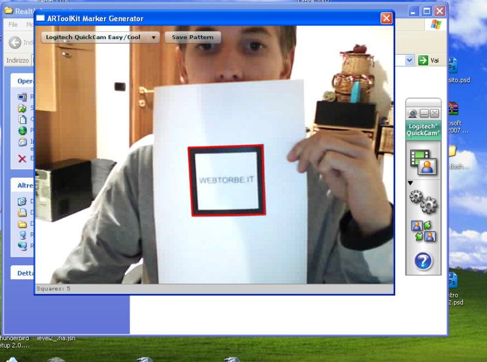The height and width of the screenshot is (362, 487).
Task: Close the ARToolKit Marker Generator window
Action: pos(386,18)
